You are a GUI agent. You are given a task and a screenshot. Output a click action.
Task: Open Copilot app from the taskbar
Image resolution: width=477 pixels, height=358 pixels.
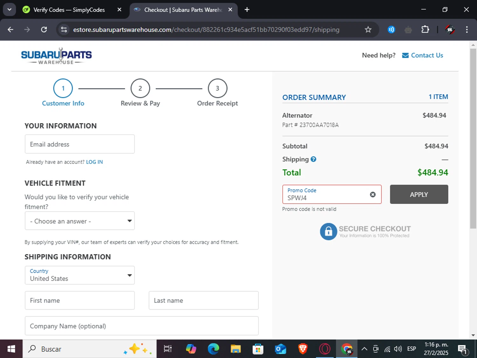191,349
